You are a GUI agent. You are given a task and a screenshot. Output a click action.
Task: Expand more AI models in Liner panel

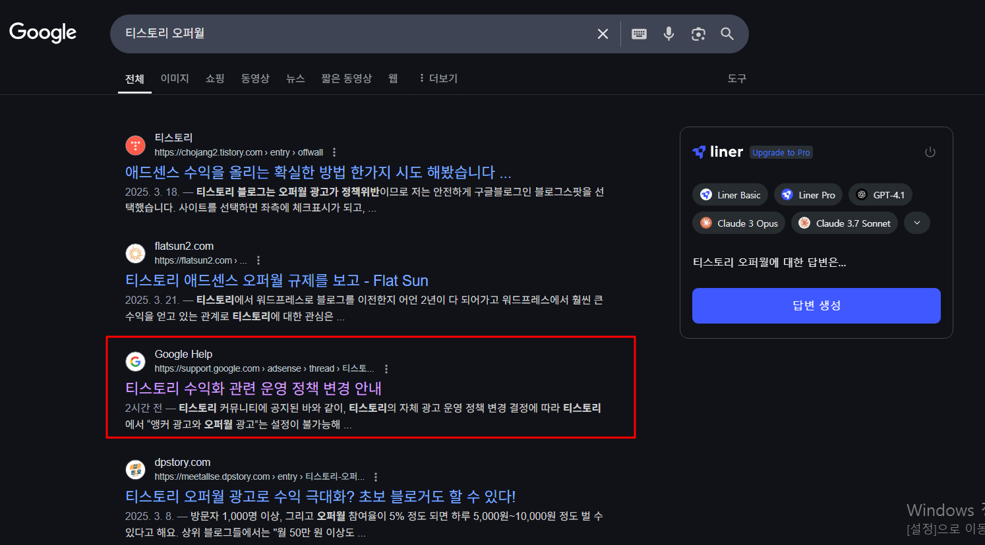coord(917,223)
